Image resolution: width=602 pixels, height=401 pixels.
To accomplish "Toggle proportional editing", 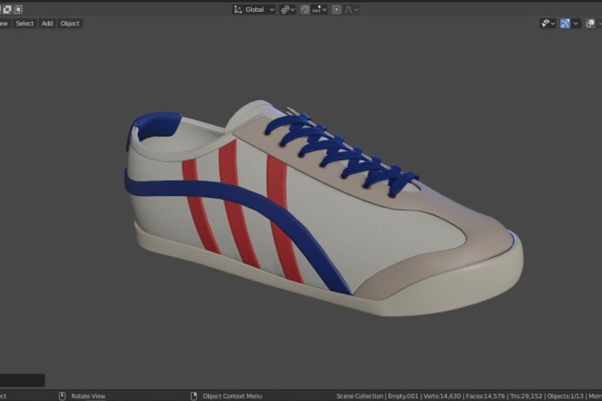I will click(x=337, y=10).
